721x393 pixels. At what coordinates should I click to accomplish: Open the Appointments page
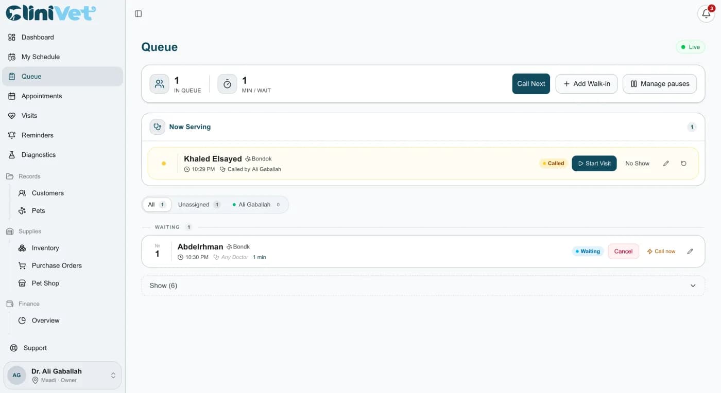(x=62, y=96)
